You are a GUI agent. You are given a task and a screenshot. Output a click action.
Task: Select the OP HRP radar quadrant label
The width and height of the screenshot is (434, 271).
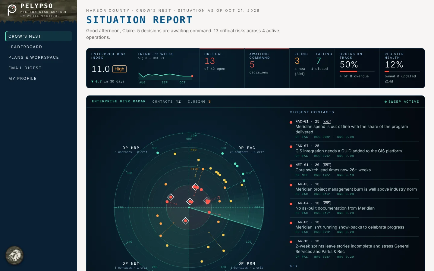pyautogui.click(x=131, y=148)
